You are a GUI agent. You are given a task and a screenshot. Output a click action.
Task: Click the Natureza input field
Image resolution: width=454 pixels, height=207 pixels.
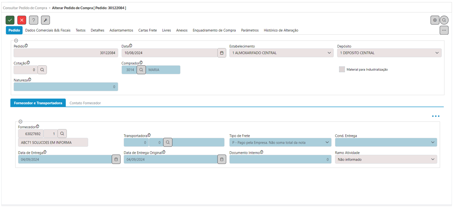click(66, 87)
